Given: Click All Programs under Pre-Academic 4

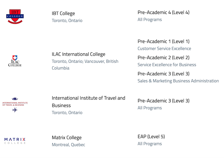Looking at the screenshot, I should pyautogui.click(x=150, y=20).
